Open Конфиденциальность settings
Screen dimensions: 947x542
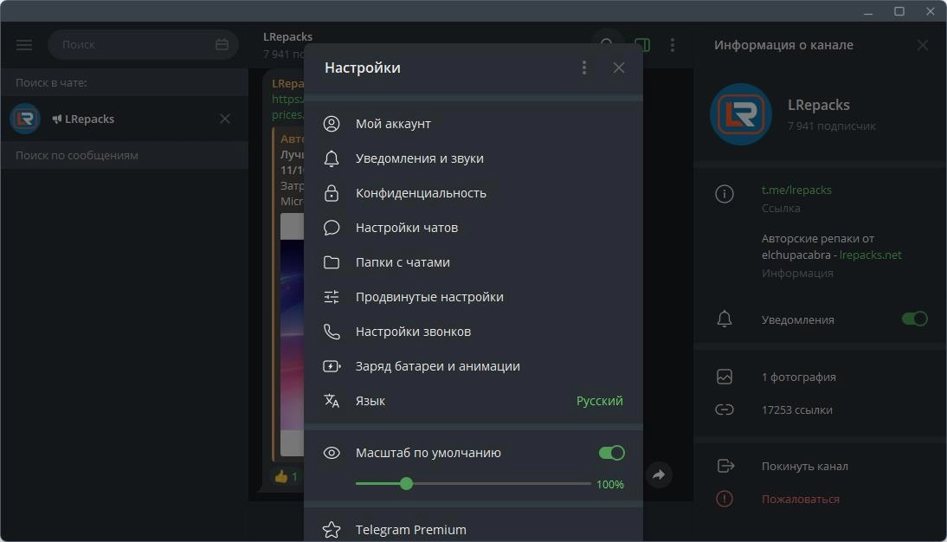pyautogui.click(x=473, y=193)
